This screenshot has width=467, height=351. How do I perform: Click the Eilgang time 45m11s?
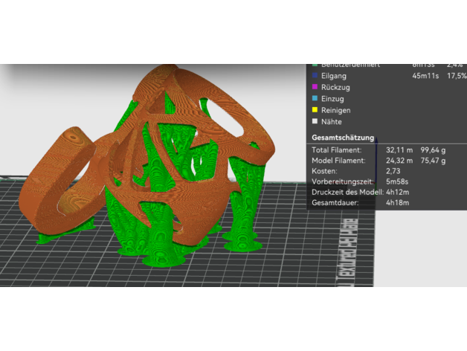click(x=425, y=76)
